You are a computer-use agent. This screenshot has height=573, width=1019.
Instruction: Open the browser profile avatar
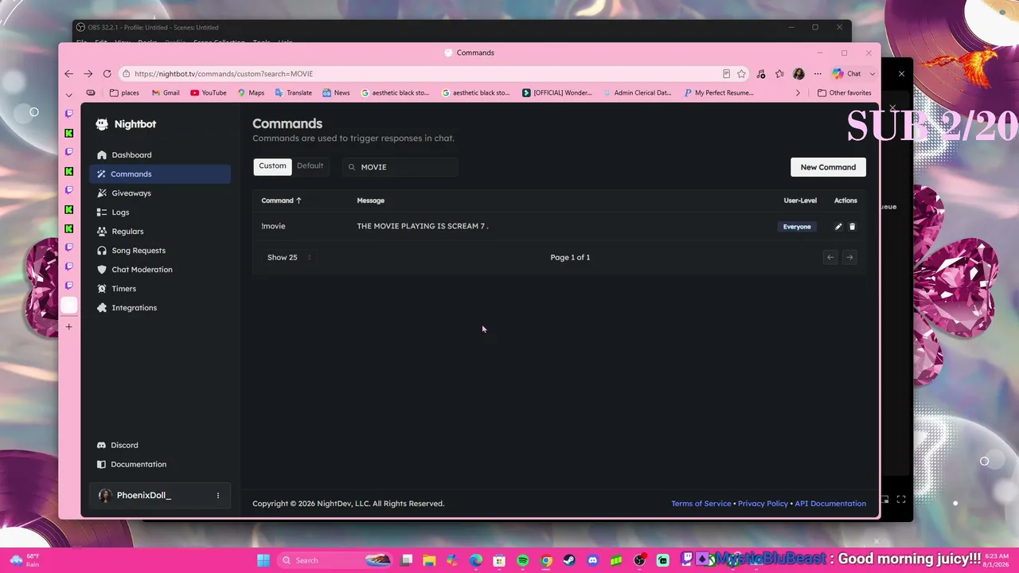click(x=798, y=74)
